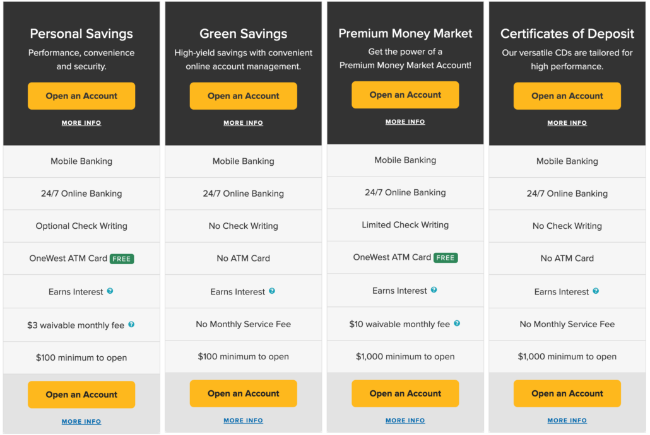Open MORE INFO under the Personal Savings header
650x435 pixels.
pyautogui.click(x=81, y=123)
